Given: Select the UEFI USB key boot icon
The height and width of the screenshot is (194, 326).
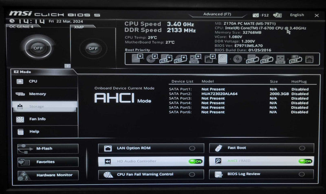Looking at the screenshot, I should point(195,59).
